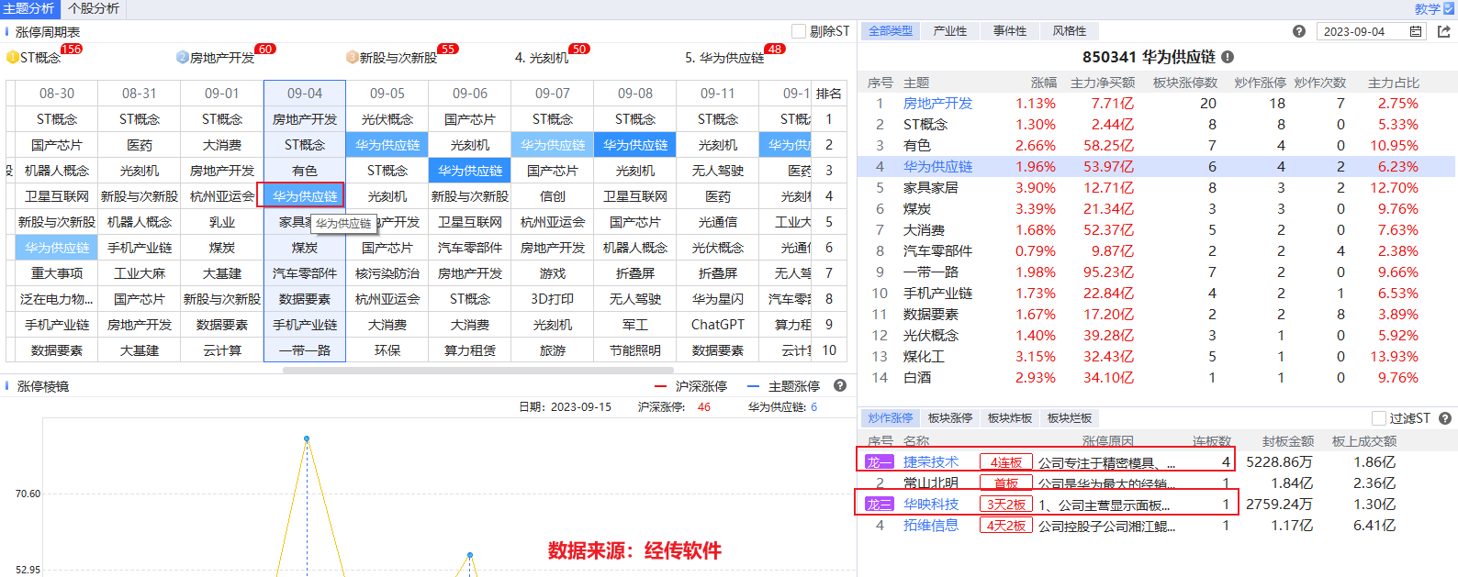This screenshot has width=1458, height=577.
Task: Click the ChatGPT cell in 09-11 column
Action: pos(718,325)
